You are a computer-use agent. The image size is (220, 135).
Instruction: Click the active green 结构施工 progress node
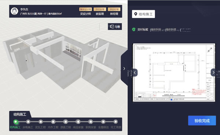click(15, 122)
